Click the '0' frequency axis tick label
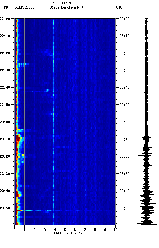 14,230
